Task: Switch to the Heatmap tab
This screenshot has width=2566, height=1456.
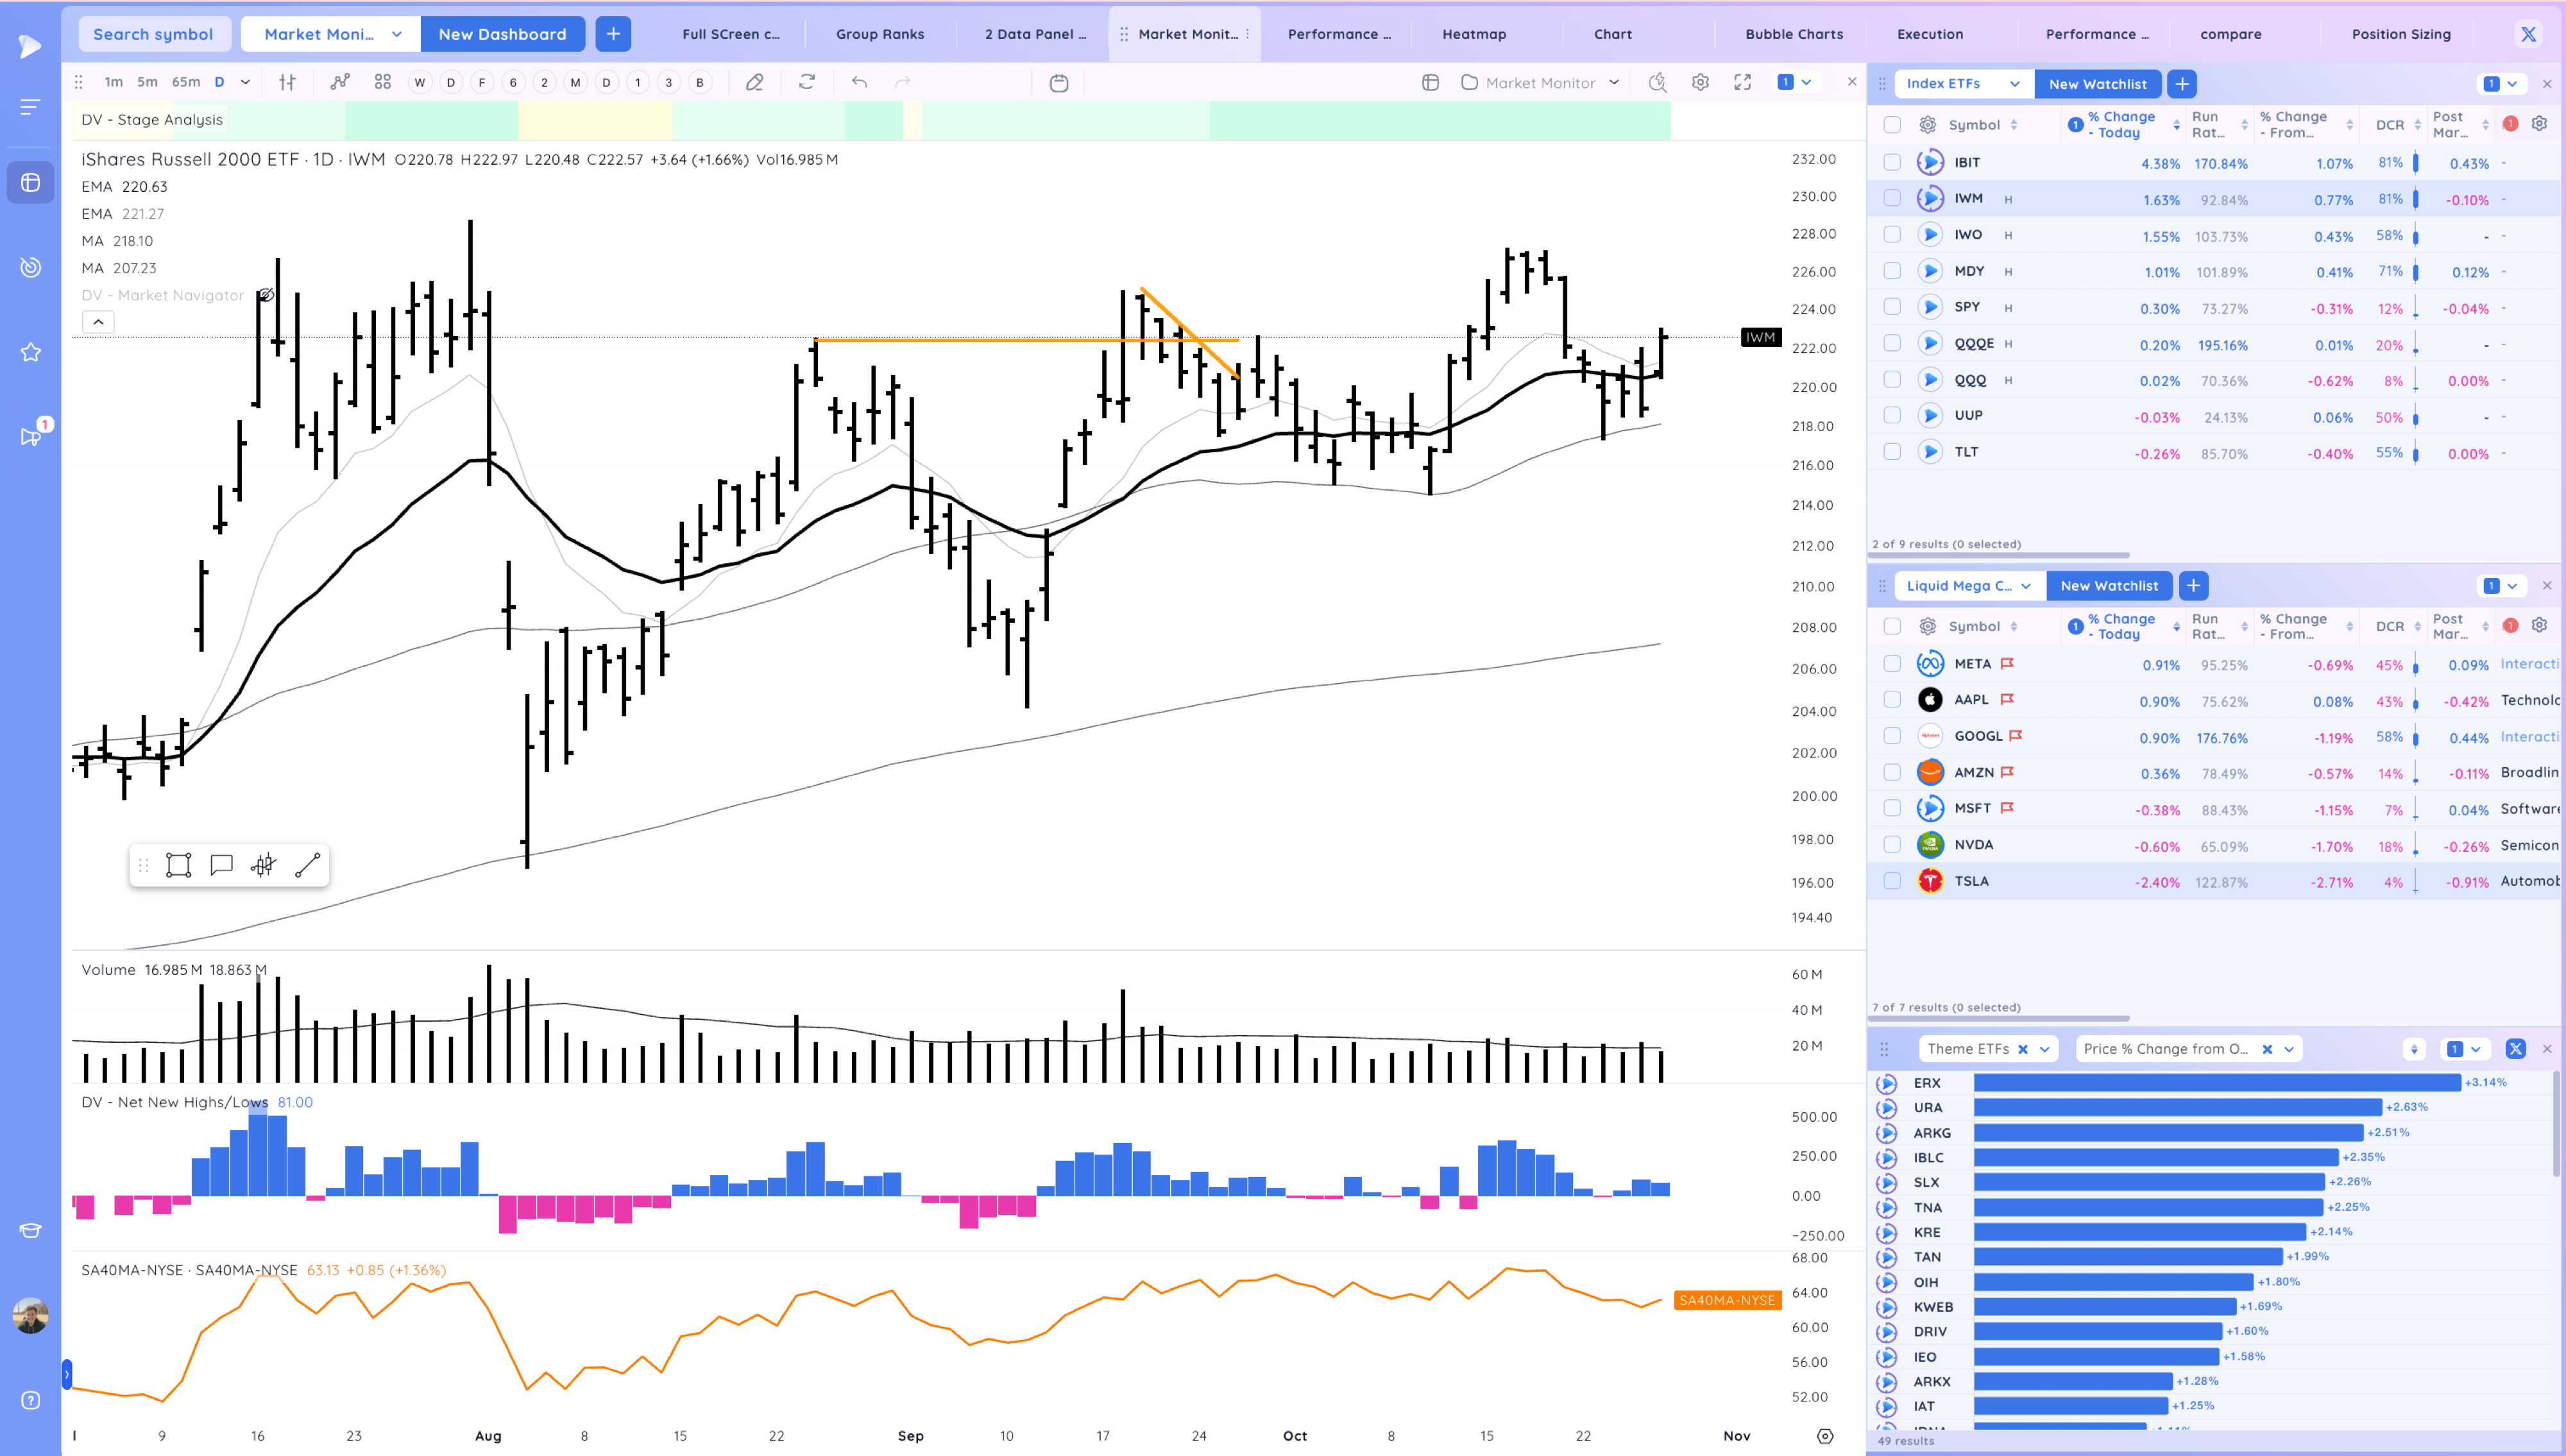Action: (x=1474, y=34)
